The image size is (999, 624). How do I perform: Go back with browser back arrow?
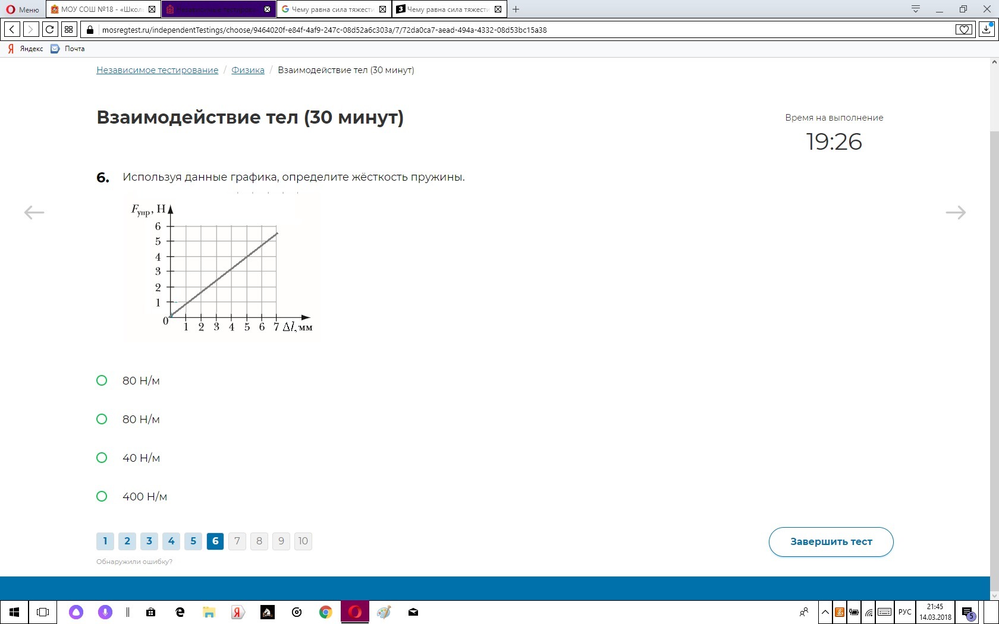pos(12,30)
